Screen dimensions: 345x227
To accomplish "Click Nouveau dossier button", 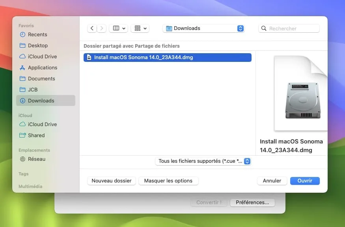I will point(112,181).
